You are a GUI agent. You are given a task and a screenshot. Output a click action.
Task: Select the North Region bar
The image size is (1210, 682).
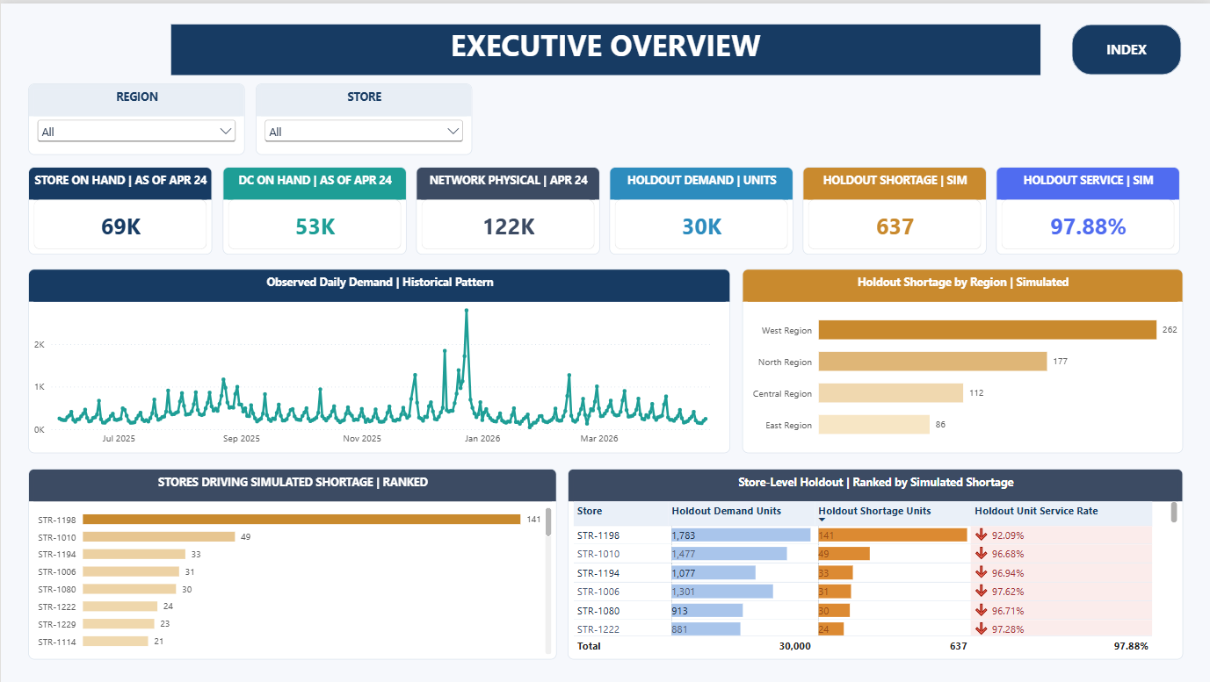tap(932, 362)
